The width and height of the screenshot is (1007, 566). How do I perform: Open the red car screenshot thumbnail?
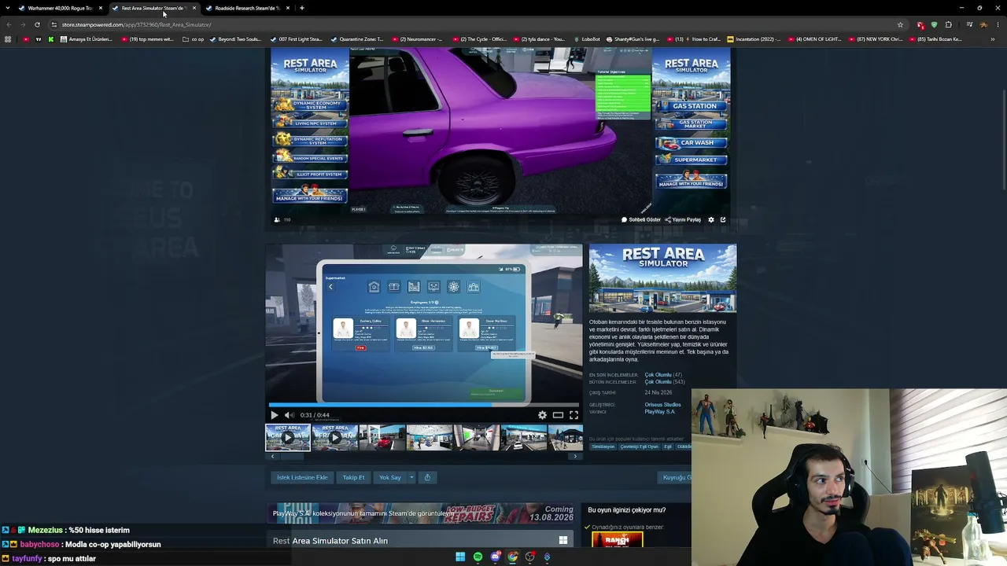point(382,437)
